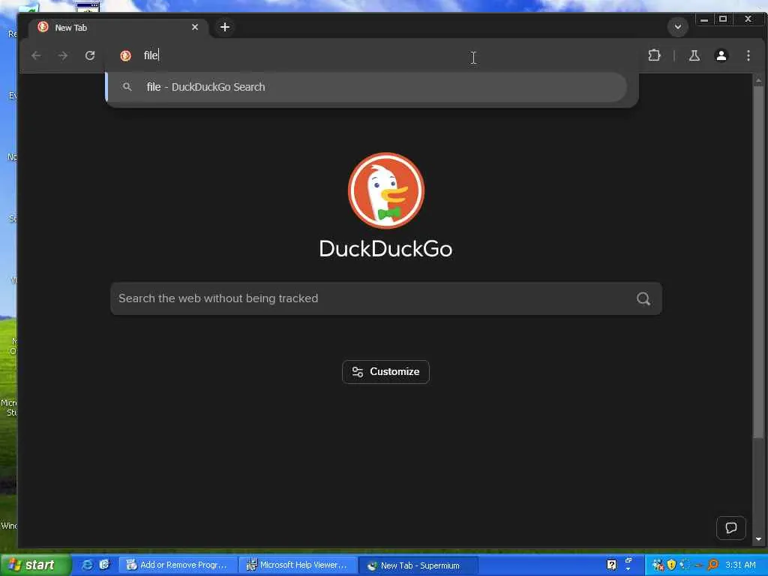768x576 pixels.
Task: Switch to Microsoft Help Viewer taskbar item
Action: 298,565
